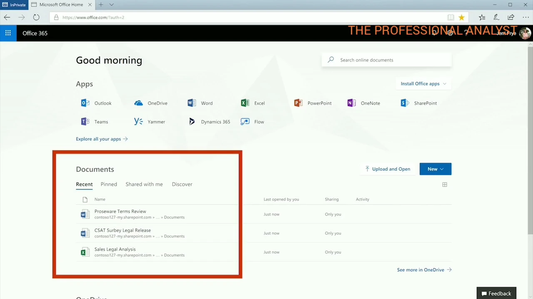This screenshot has width=533, height=299.
Task: Switch documents to grid view
Action: tap(445, 184)
